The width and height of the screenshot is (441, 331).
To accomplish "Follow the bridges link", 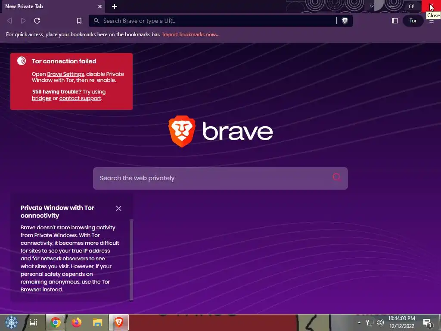I will pos(41,98).
